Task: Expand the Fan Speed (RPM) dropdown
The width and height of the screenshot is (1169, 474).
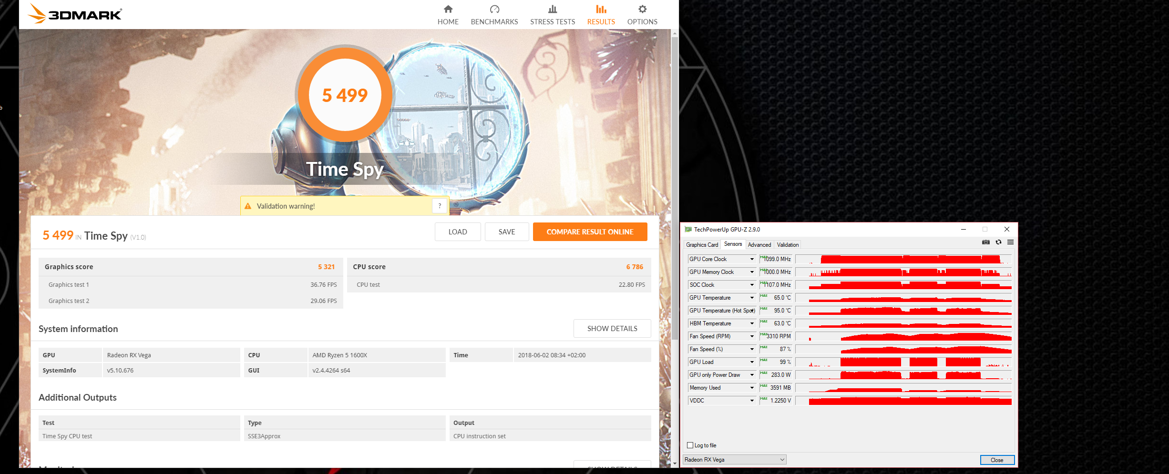Action: [752, 336]
